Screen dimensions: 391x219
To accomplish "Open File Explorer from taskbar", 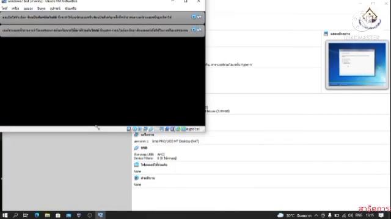I will pos(48,215).
